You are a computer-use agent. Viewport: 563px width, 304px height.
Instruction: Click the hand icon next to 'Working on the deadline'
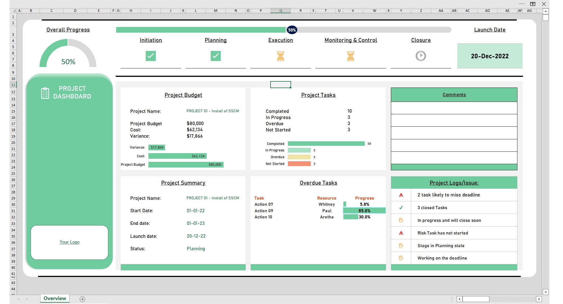click(x=401, y=258)
